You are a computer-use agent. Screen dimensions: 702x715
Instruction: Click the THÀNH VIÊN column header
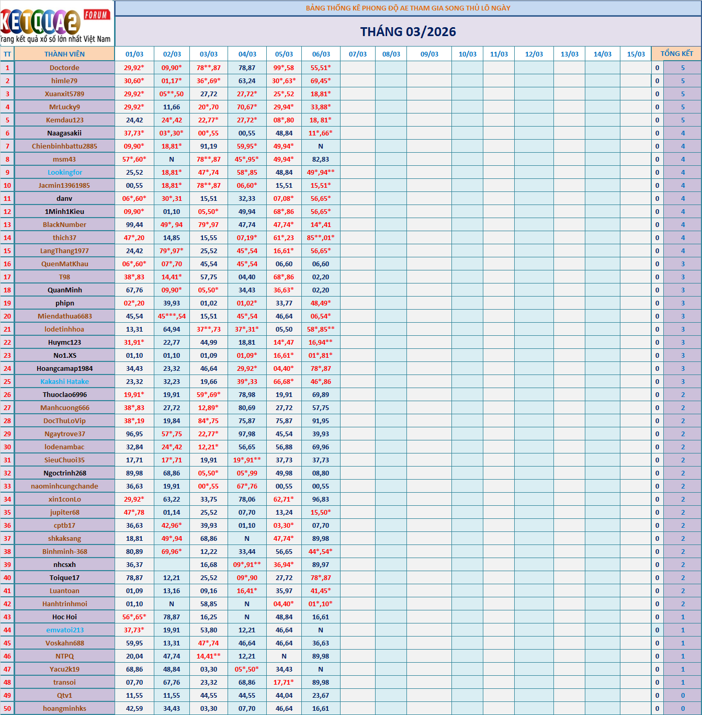64,54
